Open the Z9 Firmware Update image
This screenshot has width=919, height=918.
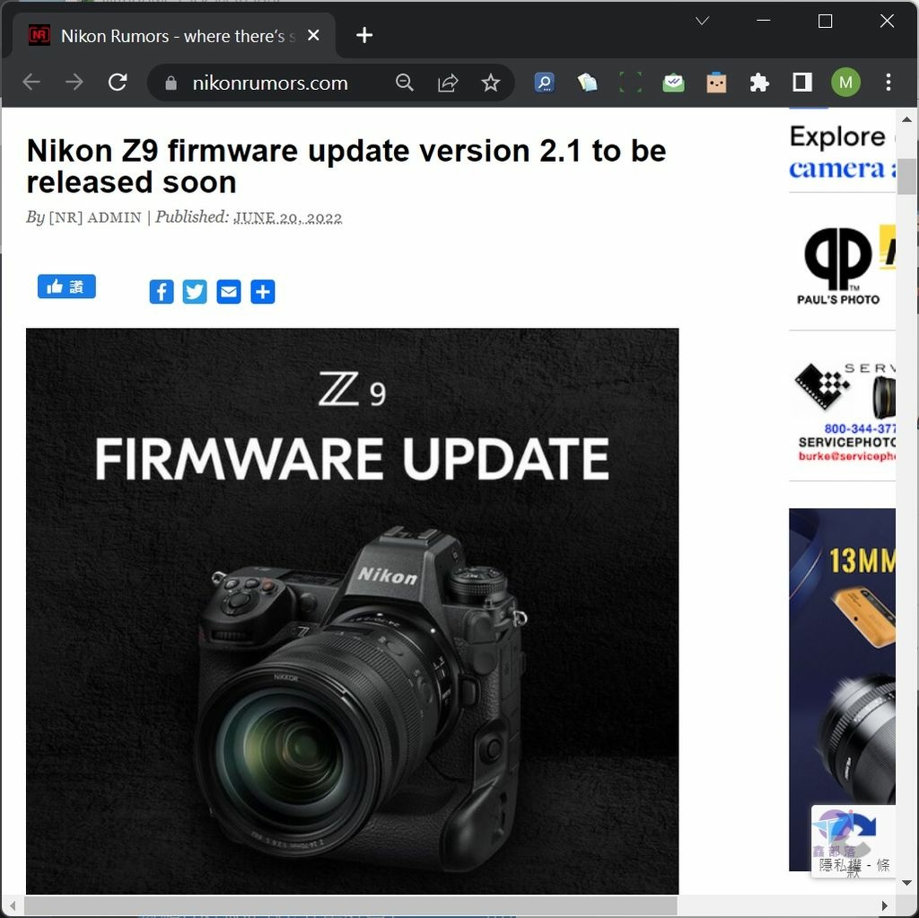tap(352, 611)
